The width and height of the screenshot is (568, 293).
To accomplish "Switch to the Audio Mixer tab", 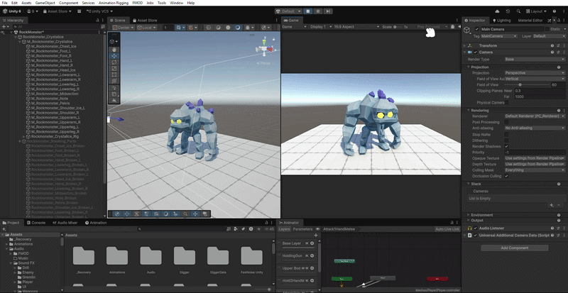I will (x=65, y=223).
